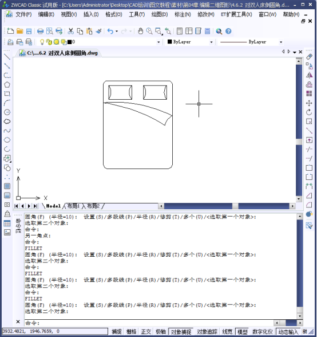Select the Model tab
This screenshot has width=317, height=337.
[x=53, y=206]
